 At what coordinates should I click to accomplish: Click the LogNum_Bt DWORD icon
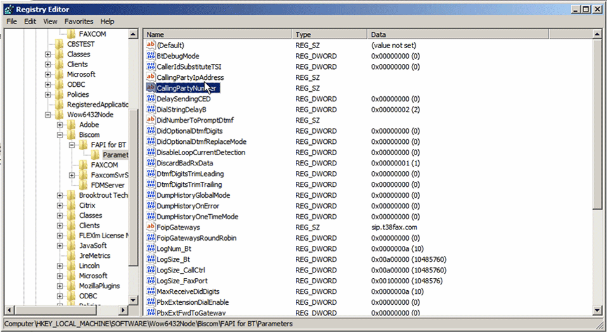click(x=151, y=248)
